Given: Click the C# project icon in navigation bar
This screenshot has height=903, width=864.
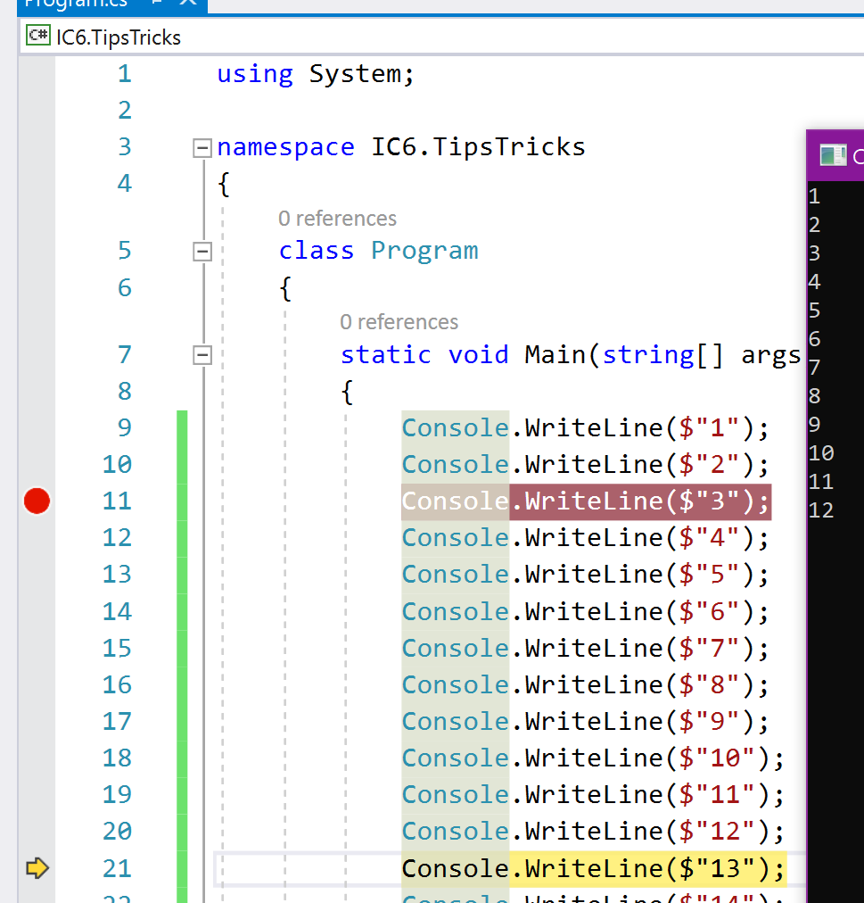Looking at the screenshot, I should coord(38,37).
